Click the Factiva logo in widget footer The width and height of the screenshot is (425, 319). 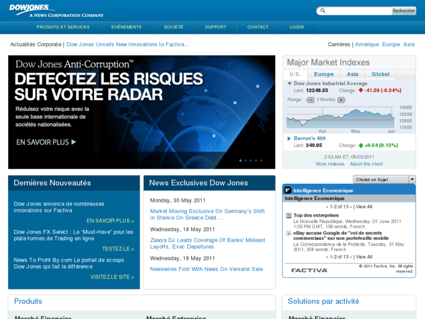pos(309,270)
